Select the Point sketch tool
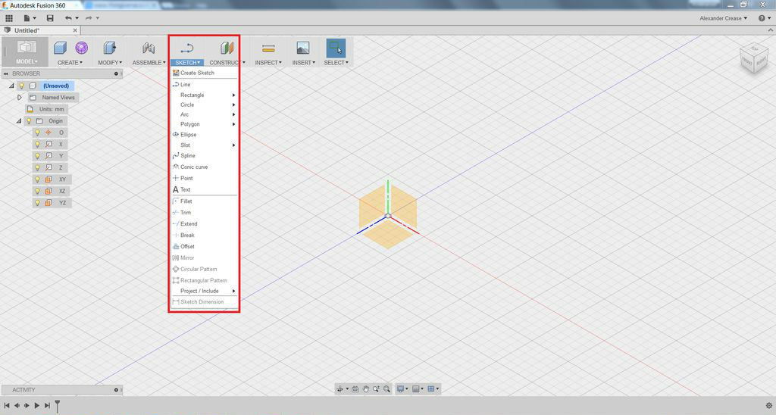The height and width of the screenshot is (415, 776). coord(204,178)
